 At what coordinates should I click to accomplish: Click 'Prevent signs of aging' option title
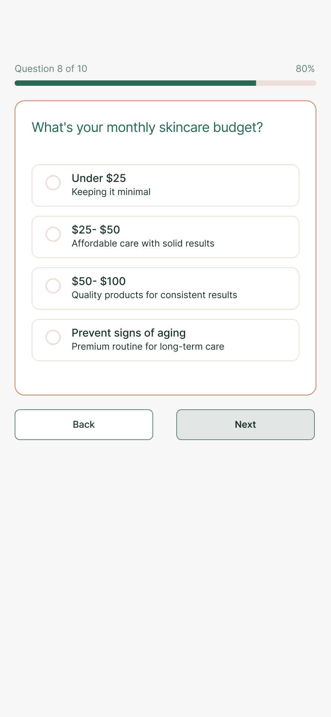(x=129, y=333)
